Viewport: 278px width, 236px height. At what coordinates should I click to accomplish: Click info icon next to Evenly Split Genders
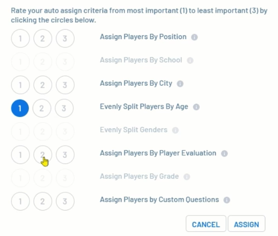(x=175, y=131)
